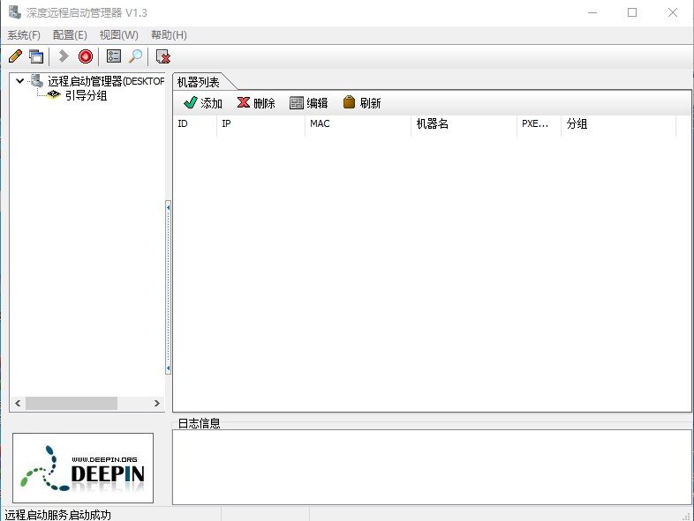Select the 引导分组 tree item
The height and width of the screenshot is (521, 694).
[x=87, y=95]
